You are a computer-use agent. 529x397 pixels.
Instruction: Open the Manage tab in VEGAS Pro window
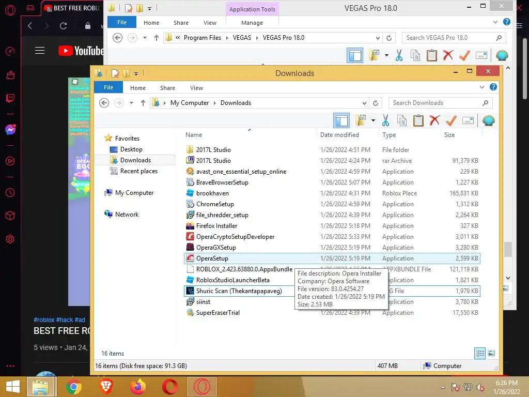[x=252, y=23]
